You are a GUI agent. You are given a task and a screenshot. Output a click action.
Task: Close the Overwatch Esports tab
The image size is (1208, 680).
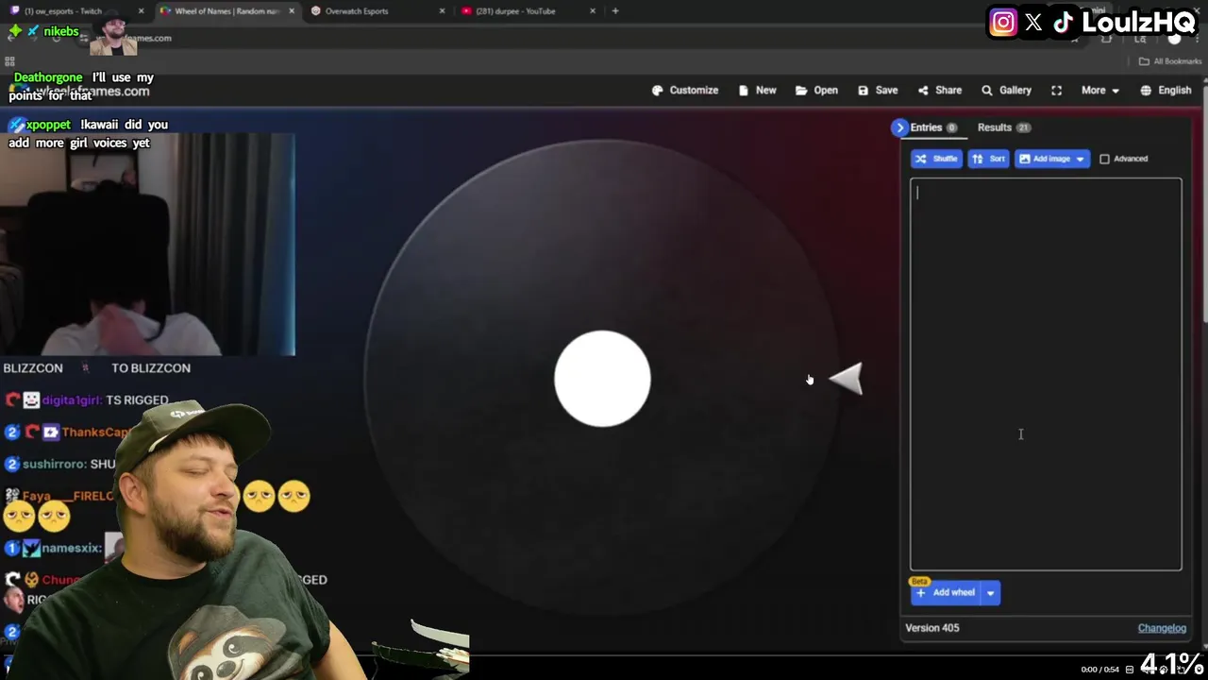point(442,11)
